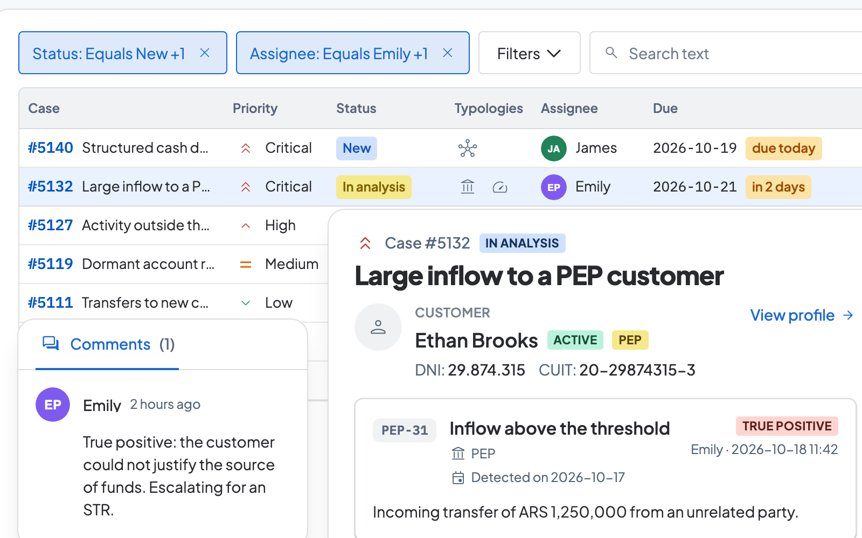This screenshot has height=538, width=862.
Task: Click the critical icon beside Case #5132 header
Action: [365, 243]
